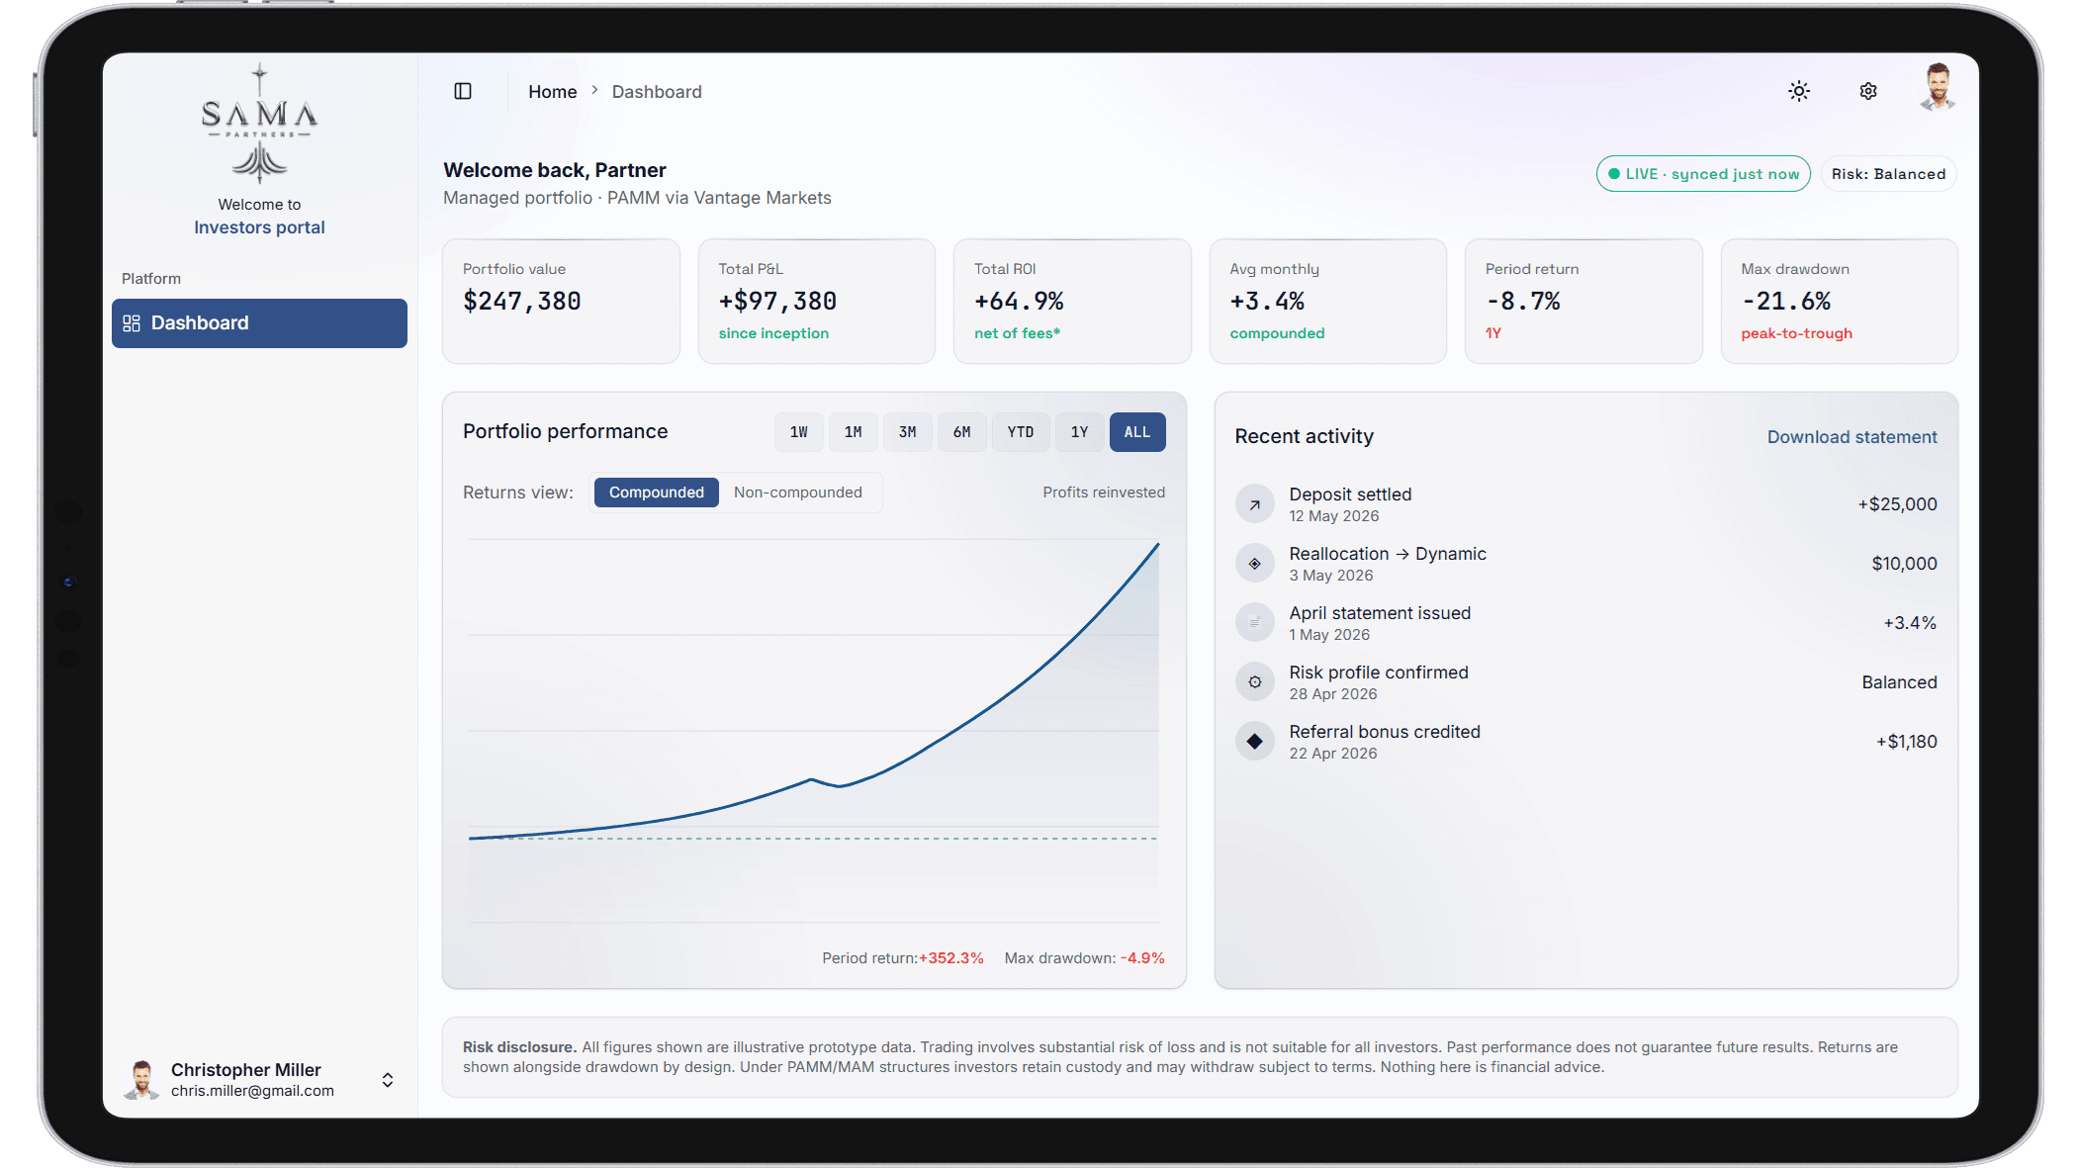Switch theme with the sun icon
The width and height of the screenshot is (2077, 1168).
tap(1799, 91)
